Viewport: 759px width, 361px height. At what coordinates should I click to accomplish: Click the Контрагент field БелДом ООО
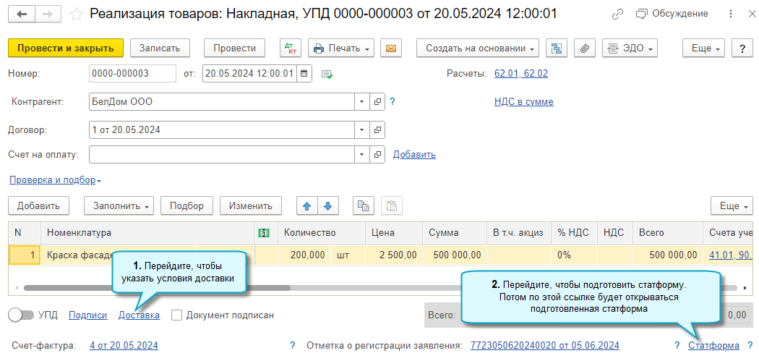[222, 102]
